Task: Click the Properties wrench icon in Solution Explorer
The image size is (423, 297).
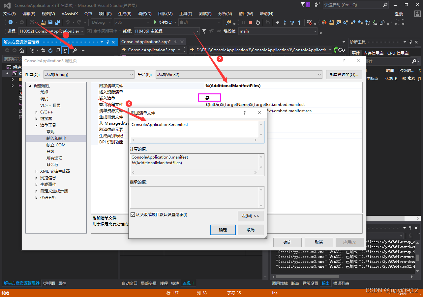Action: 75,50
